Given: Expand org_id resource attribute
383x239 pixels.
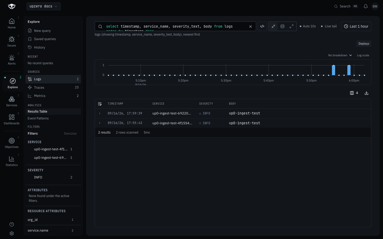Looking at the screenshot, I should tap(53, 220).
